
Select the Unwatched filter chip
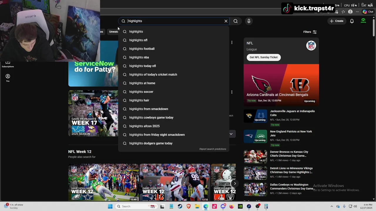pyautogui.click(x=113, y=32)
